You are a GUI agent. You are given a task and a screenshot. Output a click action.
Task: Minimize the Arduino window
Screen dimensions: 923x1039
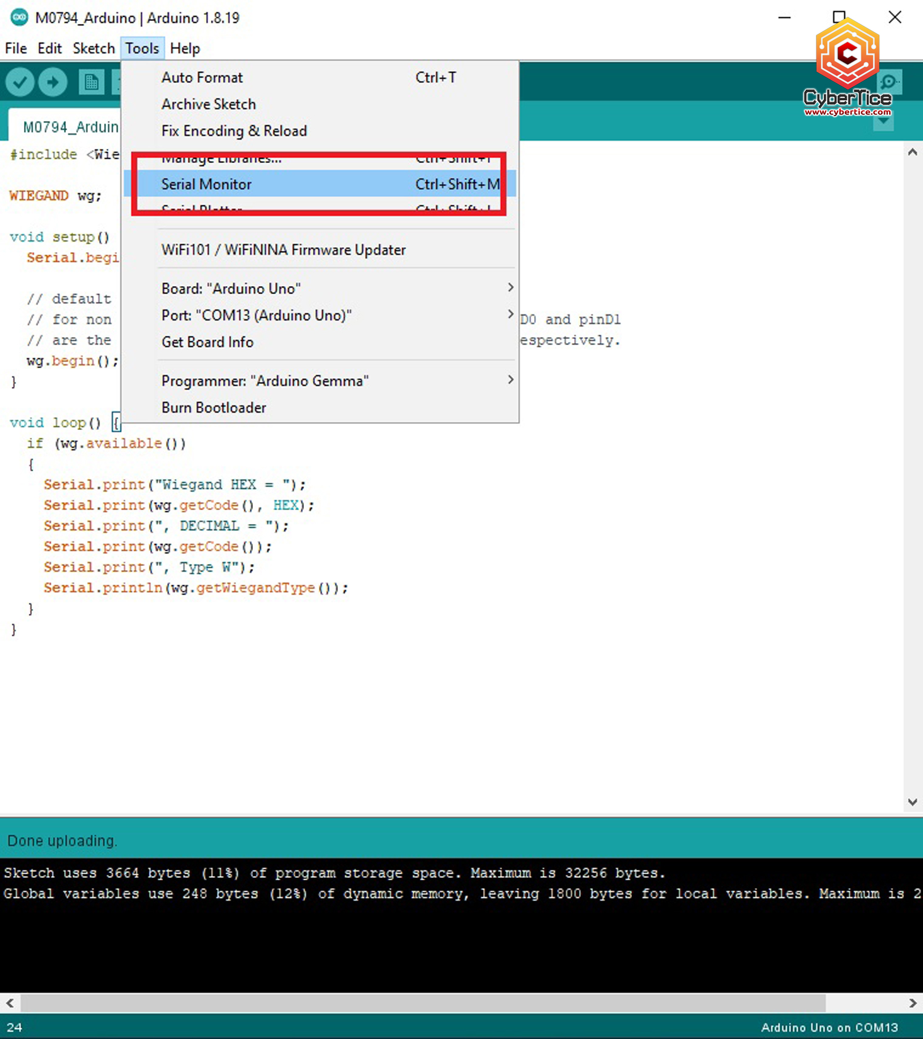click(x=784, y=17)
